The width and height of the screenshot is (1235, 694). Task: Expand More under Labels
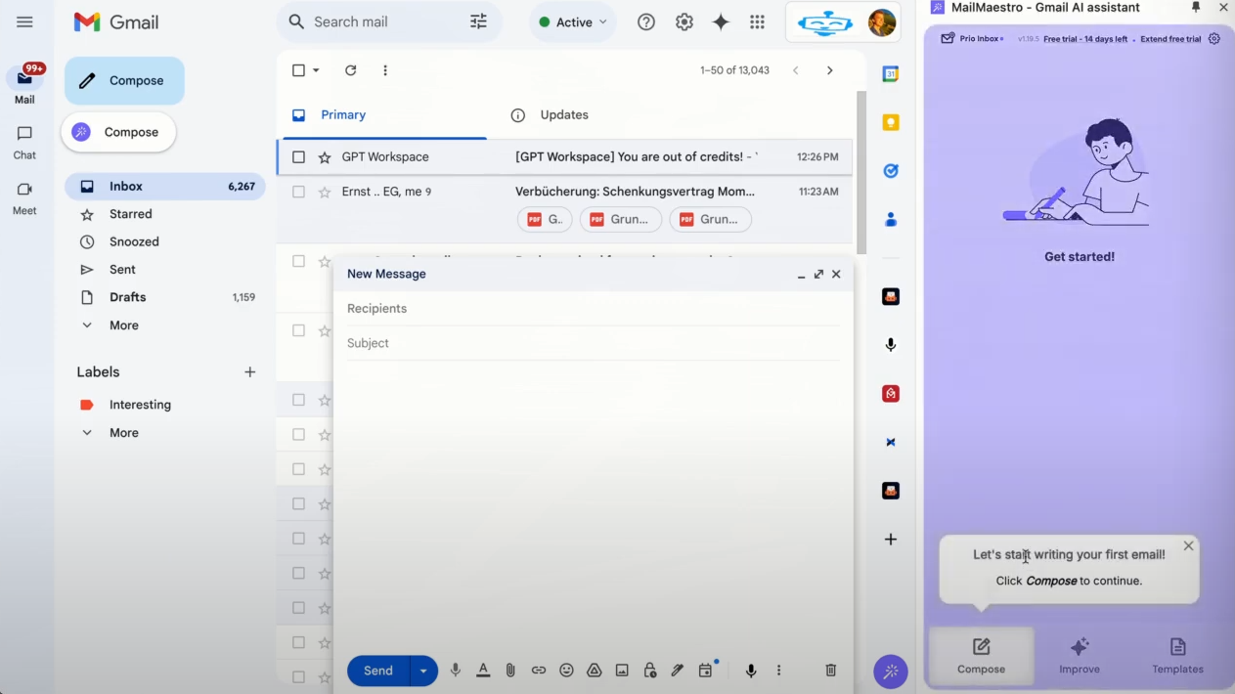[x=124, y=433]
